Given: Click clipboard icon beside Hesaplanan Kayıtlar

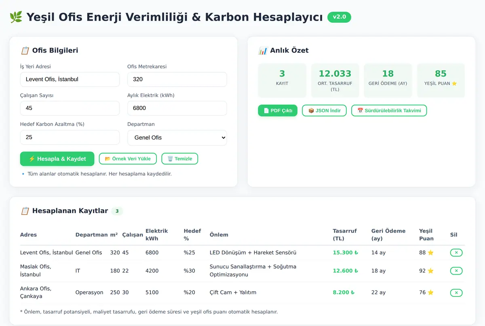Looking at the screenshot, I should click(x=25, y=211).
